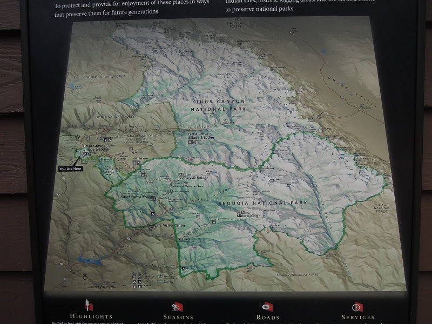This screenshot has width=432, height=324.
Task: Select the Services heading text
Action: [x=358, y=317]
